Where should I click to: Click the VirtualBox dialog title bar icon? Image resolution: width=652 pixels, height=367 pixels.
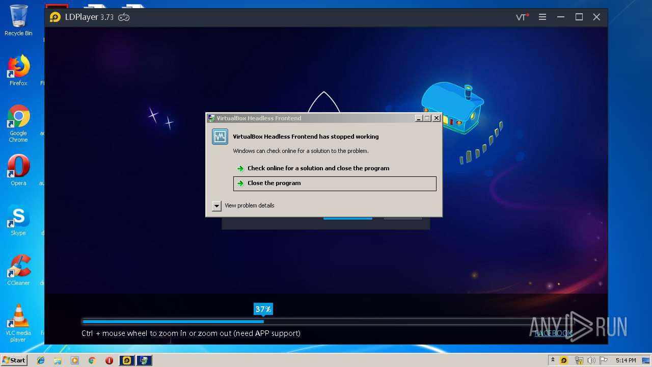[211, 118]
